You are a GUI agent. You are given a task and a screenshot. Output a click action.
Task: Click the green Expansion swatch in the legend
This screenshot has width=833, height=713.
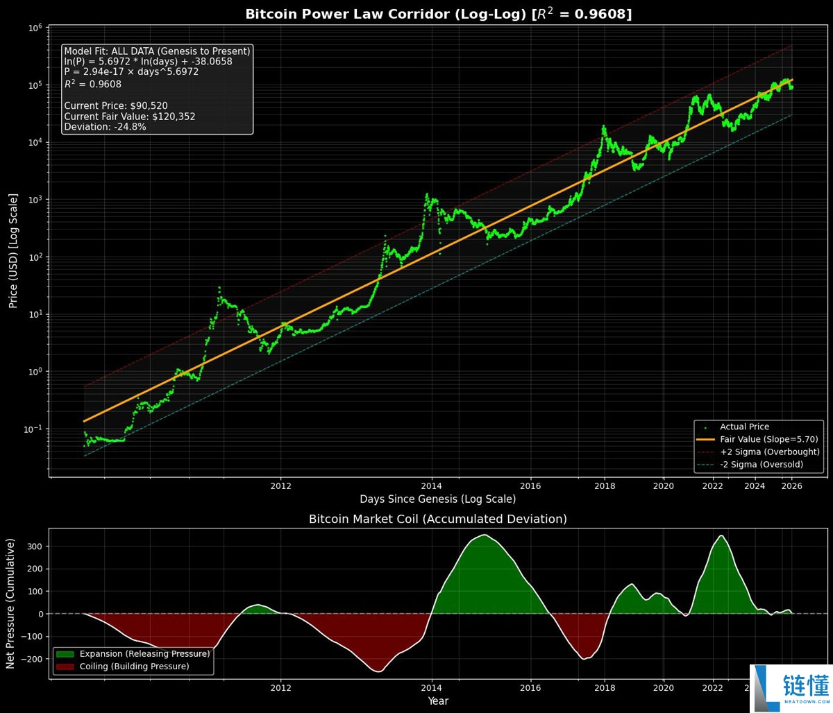[x=65, y=654]
